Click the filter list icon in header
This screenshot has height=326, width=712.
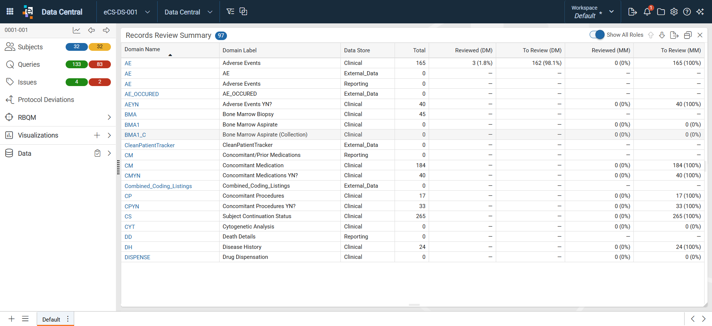[230, 11]
